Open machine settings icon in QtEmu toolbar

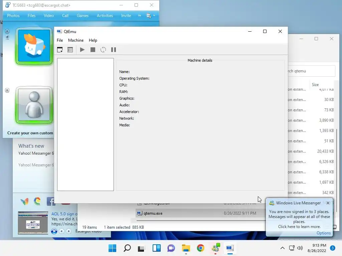click(70, 50)
